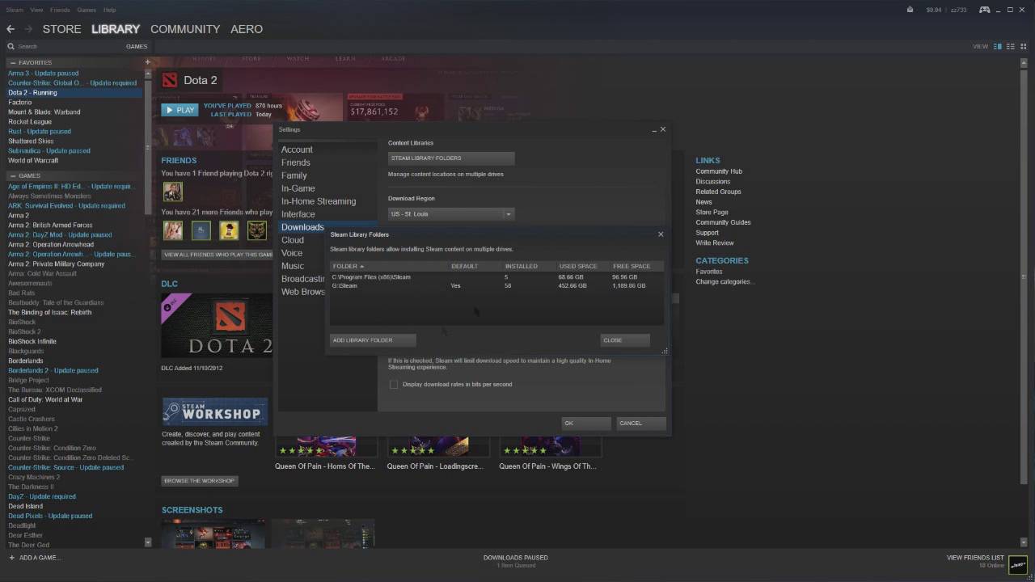
Task: Open Community Hub link
Action: pos(719,171)
